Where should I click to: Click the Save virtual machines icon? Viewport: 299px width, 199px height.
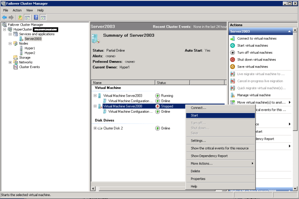233,66
